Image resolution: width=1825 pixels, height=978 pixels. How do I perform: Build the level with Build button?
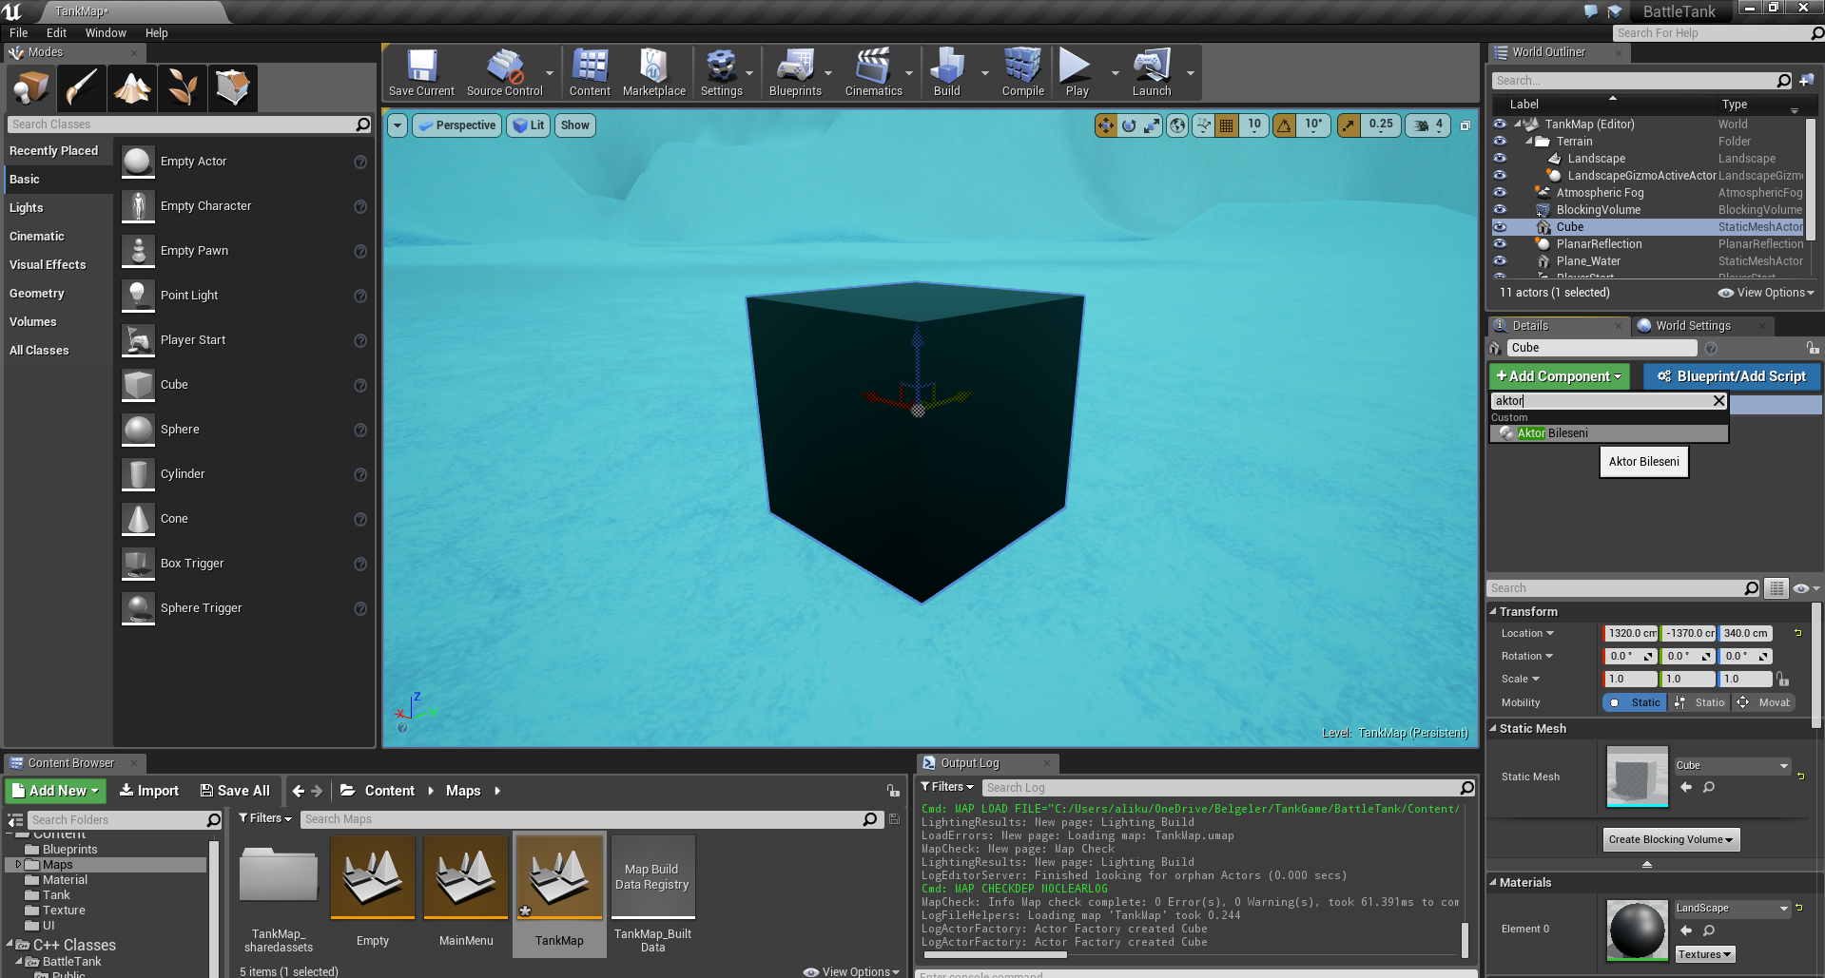click(947, 73)
